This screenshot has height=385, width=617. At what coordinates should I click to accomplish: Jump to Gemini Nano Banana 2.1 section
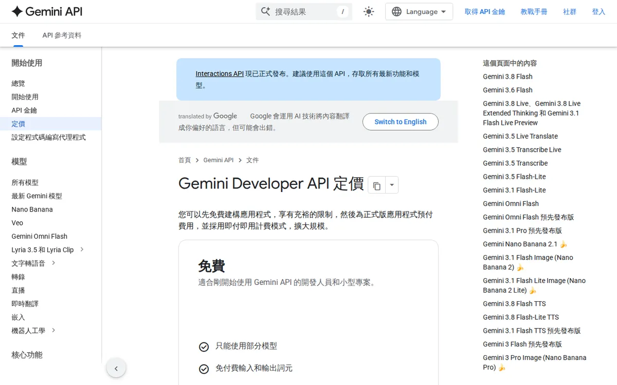click(x=525, y=244)
